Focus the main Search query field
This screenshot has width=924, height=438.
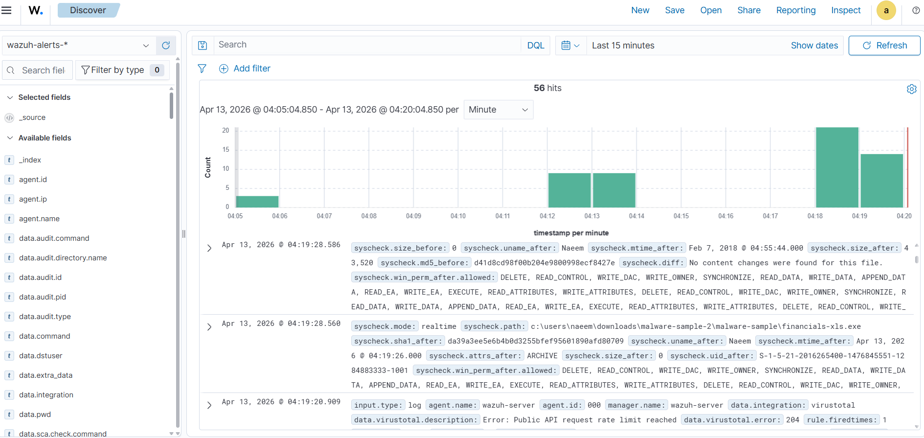(367, 45)
